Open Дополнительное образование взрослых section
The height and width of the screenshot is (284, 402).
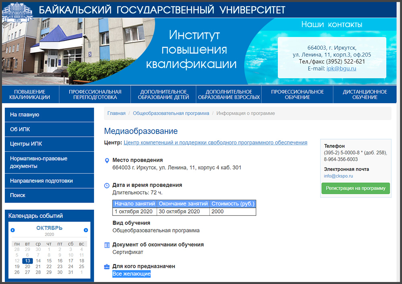pyautogui.click(x=229, y=94)
